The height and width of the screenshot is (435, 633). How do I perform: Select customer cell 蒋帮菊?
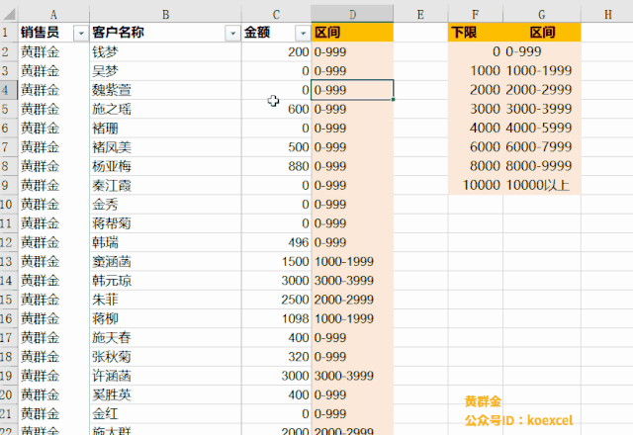pos(165,223)
